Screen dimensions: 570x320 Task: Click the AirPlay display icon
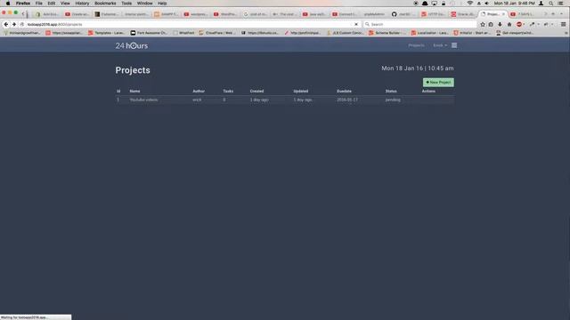434,4
